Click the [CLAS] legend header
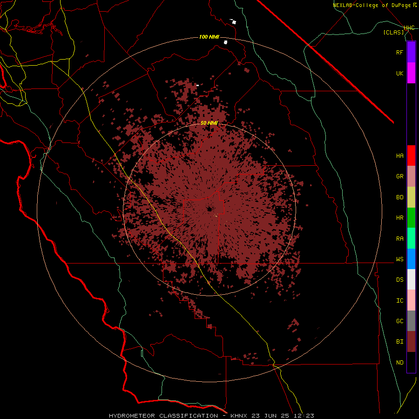This screenshot has width=419, height=419. point(393,32)
